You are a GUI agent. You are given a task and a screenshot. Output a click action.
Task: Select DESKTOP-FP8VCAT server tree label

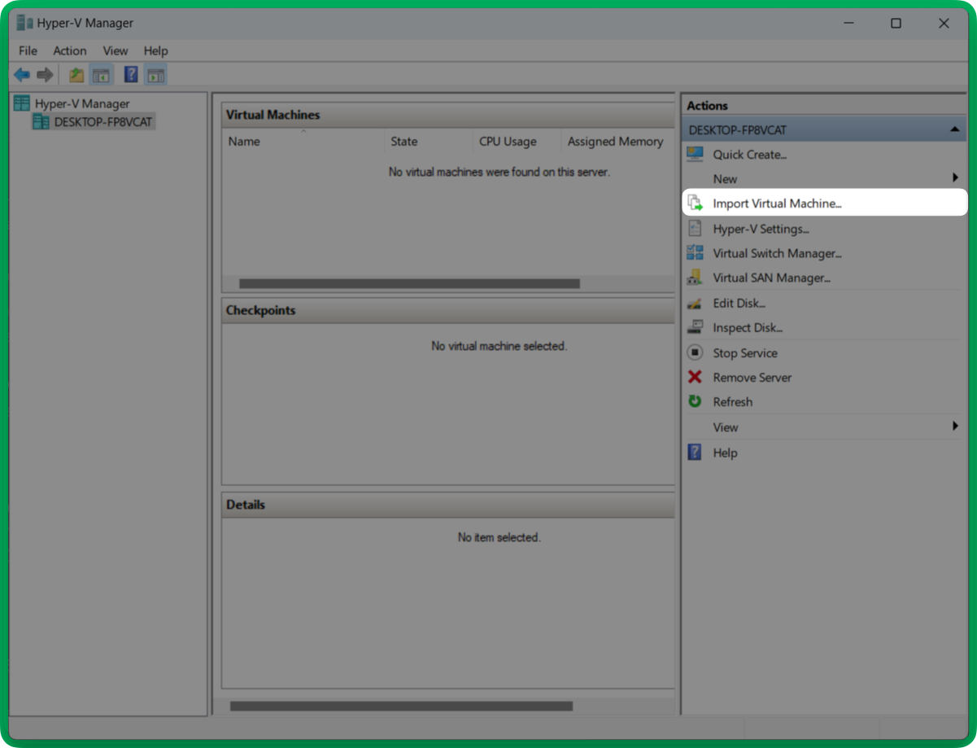coord(102,122)
